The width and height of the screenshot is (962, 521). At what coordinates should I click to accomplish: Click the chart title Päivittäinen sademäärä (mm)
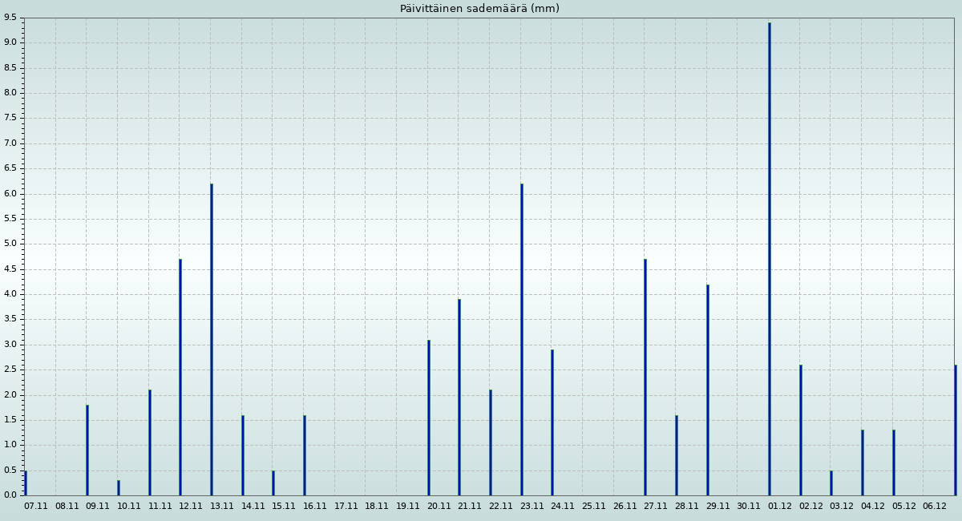coord(479,9)
